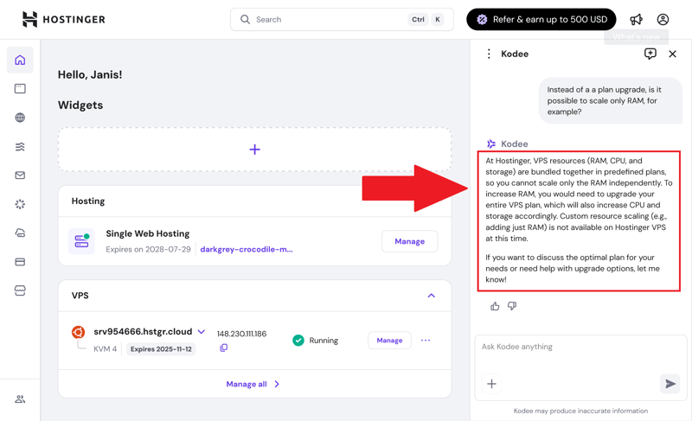Image resolution: width=692 pixels, height=421 pixels.
Task: Give thumbs up to Kodee's answer
Action: click(x=495, y=306)
